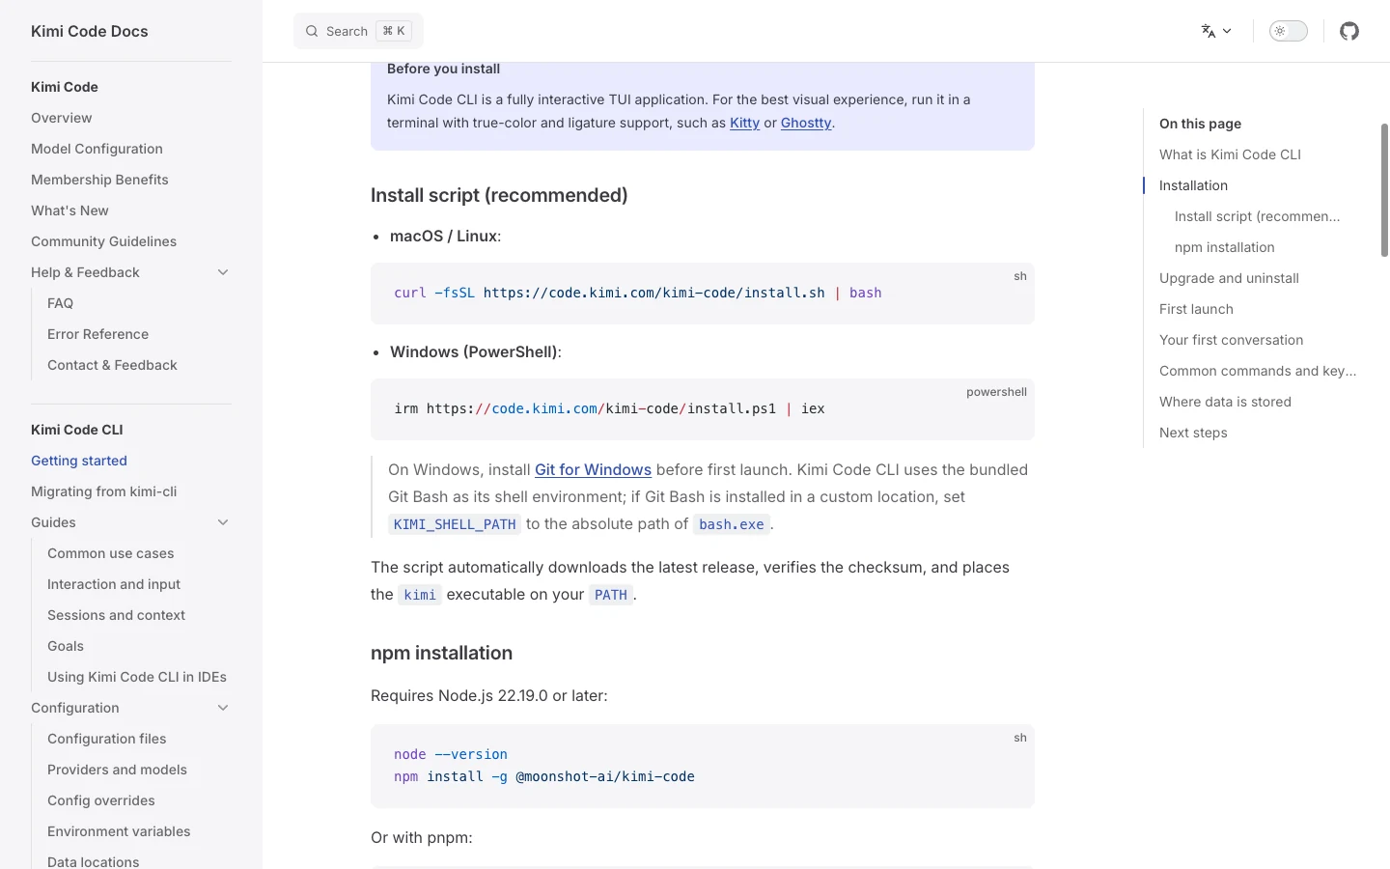The width and height of the screenshot is (1390, 869).
Task: Follow the Ghostty terminal link
Action: pyautogui.click(x=806, y=123)
